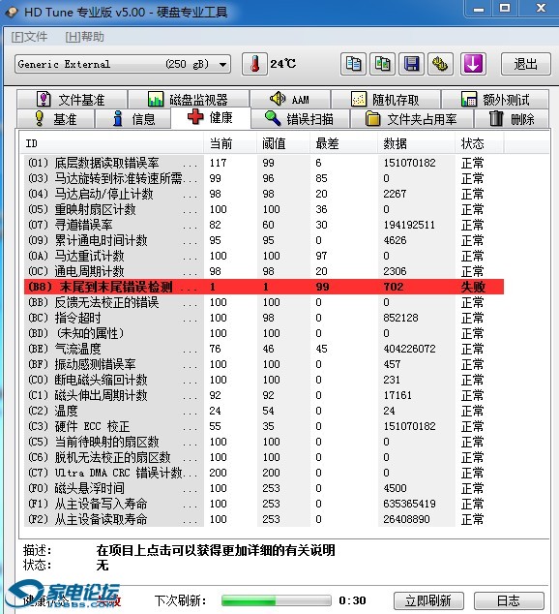The height and width of the screenshot is (614, 559).
Task: Switch to the 额外测试 tab
Action: pyautogui.click(x=495, y=99)
